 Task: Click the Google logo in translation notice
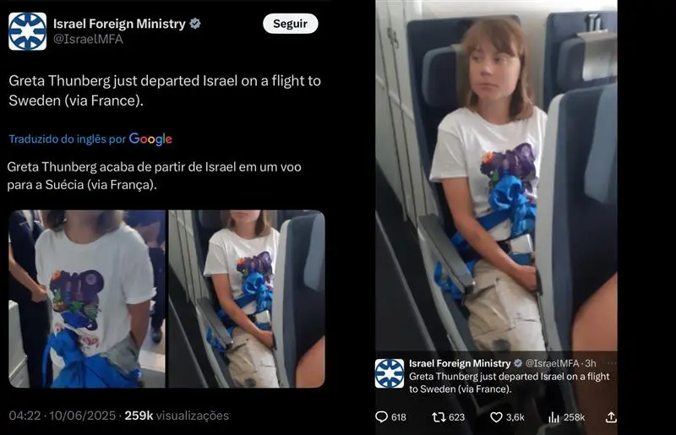pyautogui.click(x=150, y=139)
